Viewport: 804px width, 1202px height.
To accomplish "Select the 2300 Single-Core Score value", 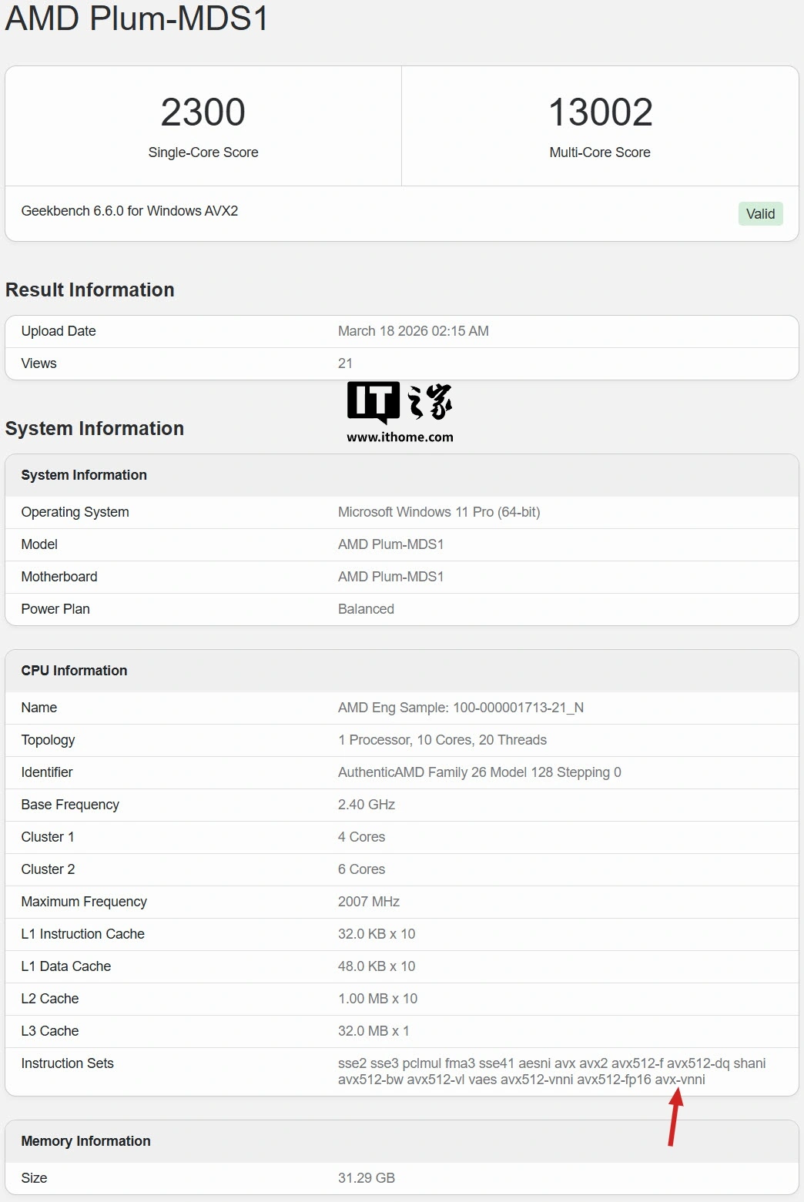I will pyautogui.click(x=203, y=112).
